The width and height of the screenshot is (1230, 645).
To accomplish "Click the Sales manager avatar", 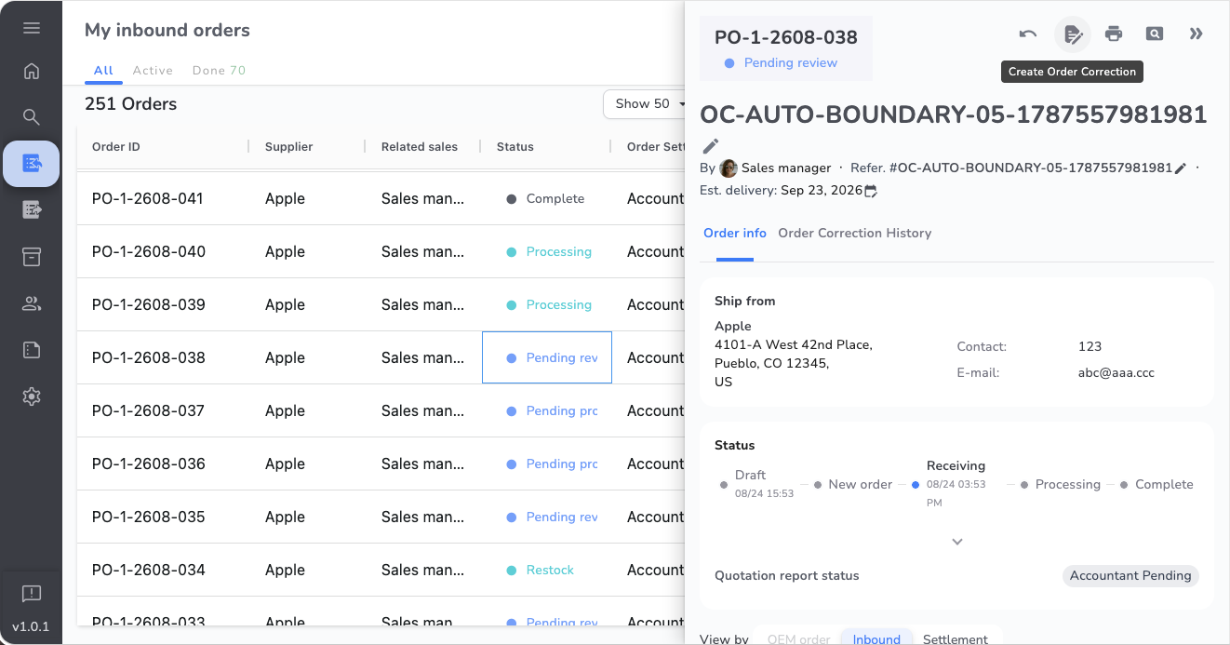I will point(729,168).
